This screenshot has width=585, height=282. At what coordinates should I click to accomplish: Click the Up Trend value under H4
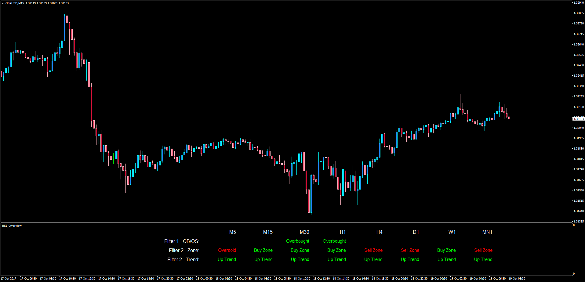pyautogui.click(x=373, y=259)
